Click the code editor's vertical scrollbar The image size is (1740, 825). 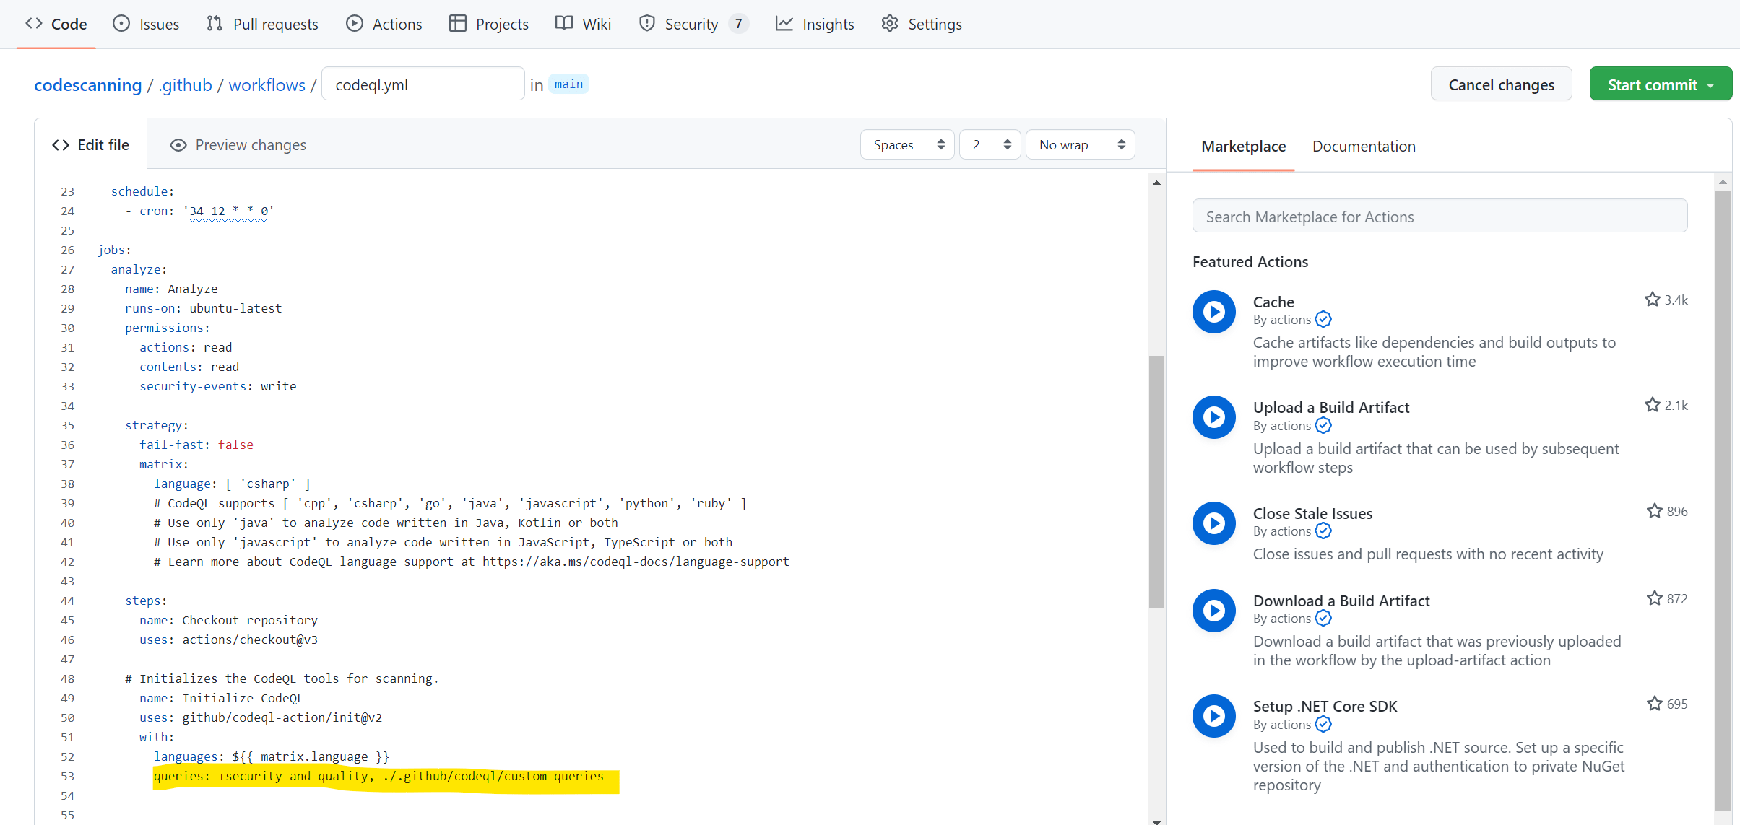tap(1156, 476)
